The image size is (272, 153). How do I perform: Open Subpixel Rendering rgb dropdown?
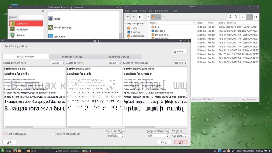tap(158, 135)
